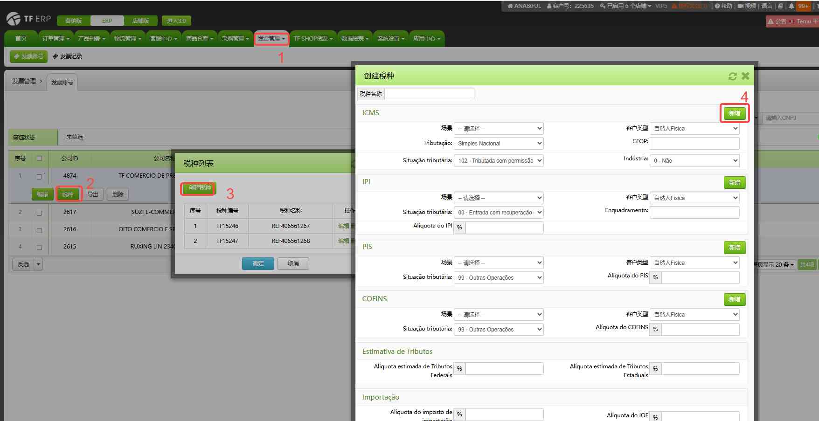Viewport: 819px width, 421px height.
Task: Open the ICMS Tributação dropdown
Action: 499,144
